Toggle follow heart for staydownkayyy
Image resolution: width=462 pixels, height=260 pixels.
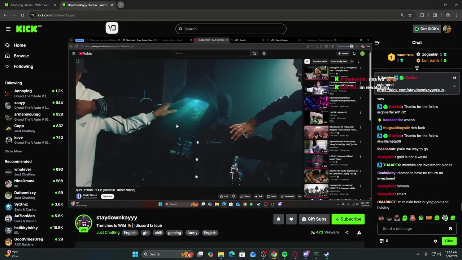[x=291, y=219]
